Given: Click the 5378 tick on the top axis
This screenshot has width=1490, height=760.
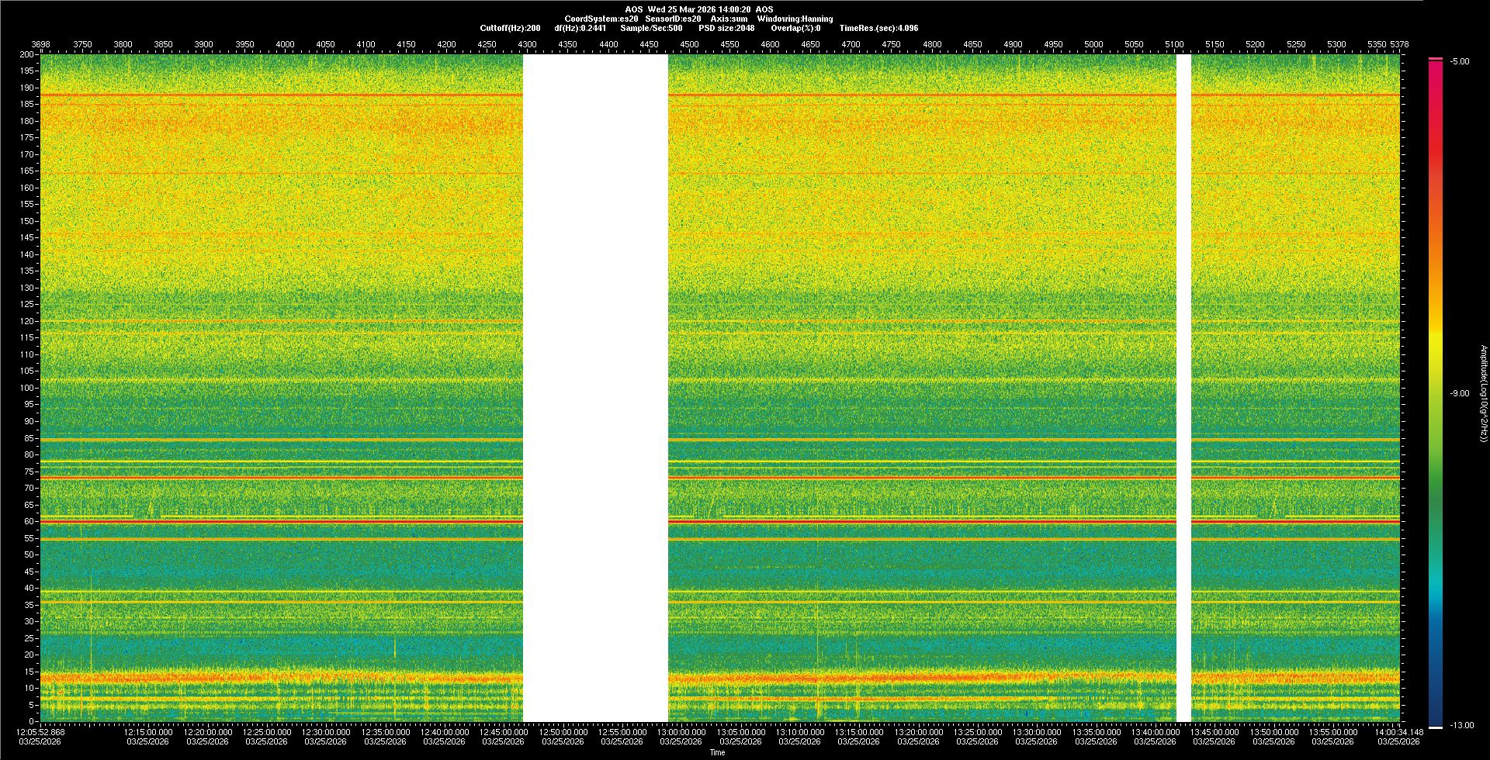Looking at the screenshot, I should coord(1398,45).
